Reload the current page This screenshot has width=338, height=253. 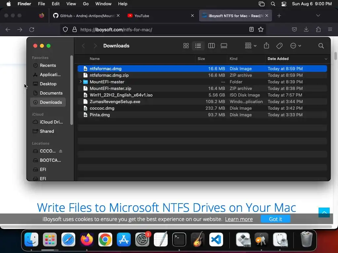click(x=32, y=29)
